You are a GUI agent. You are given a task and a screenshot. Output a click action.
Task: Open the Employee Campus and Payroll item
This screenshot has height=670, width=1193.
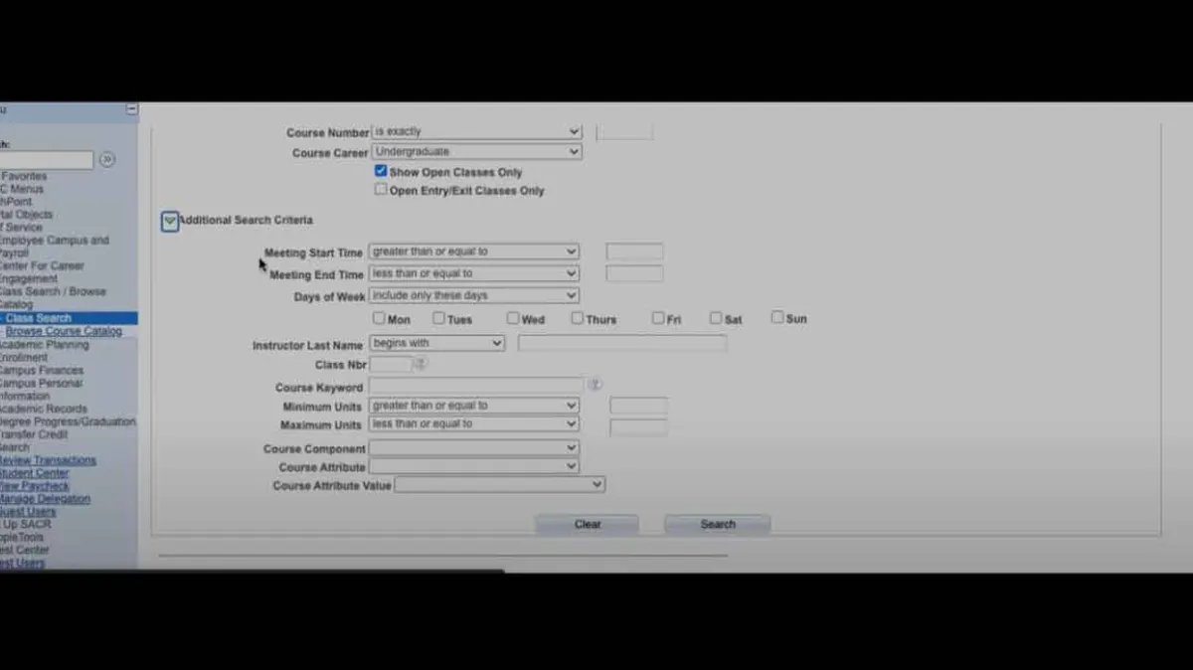tap(54, 247)
